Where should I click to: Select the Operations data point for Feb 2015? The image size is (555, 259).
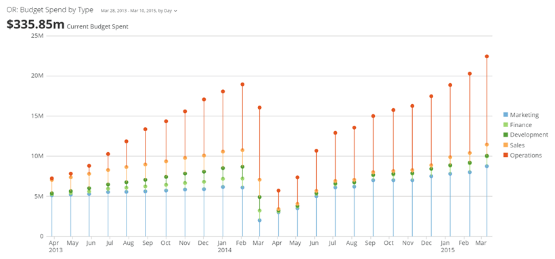[470, 74]
